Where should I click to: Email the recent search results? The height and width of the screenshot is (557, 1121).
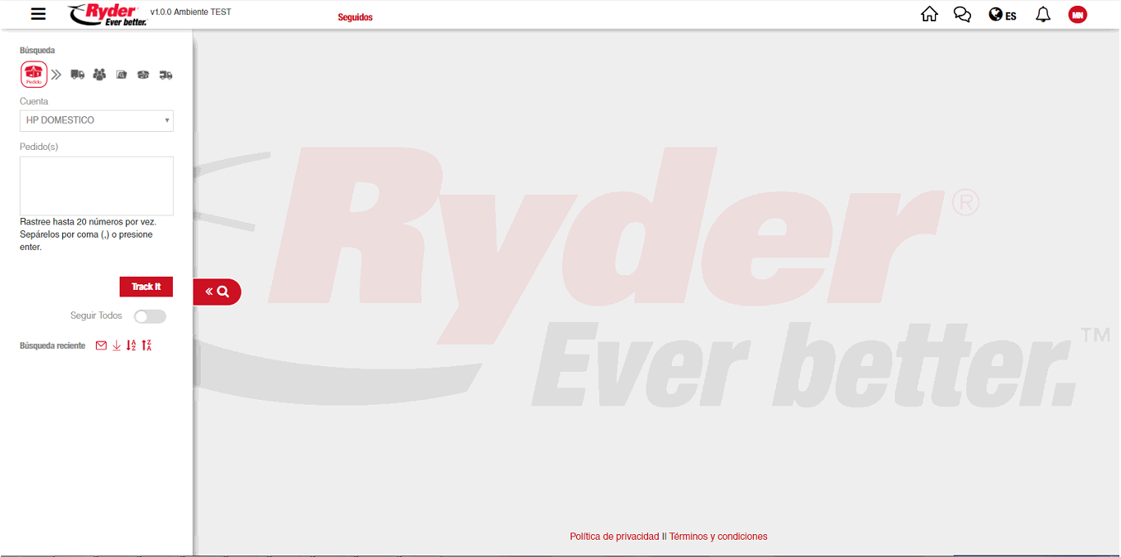click(x=101, y=346)
